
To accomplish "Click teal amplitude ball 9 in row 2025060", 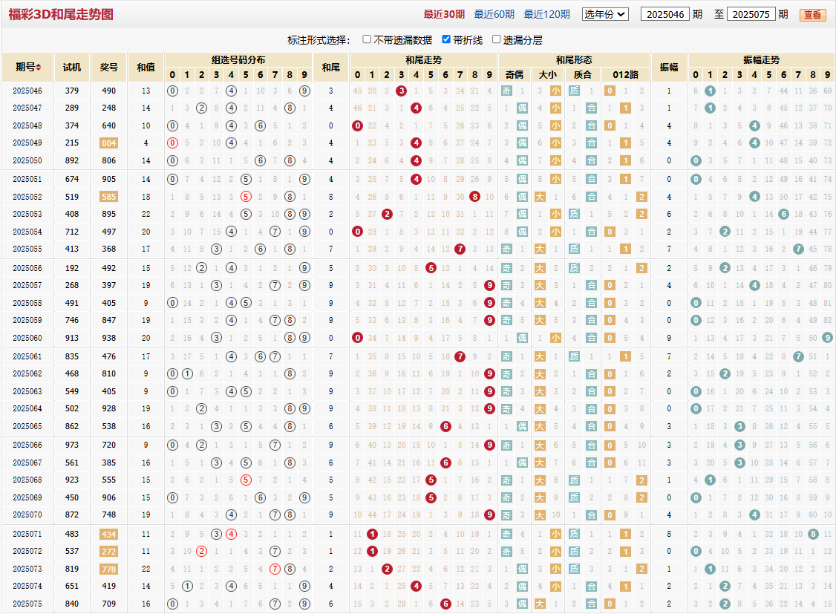I will click(828, 338).
